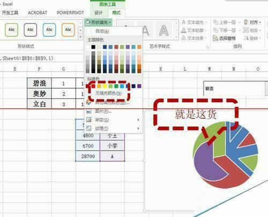The width and height of the screenshot is (268, 217).
Task: Pick the purple theme color swatch
Action: tap(128, 47)
